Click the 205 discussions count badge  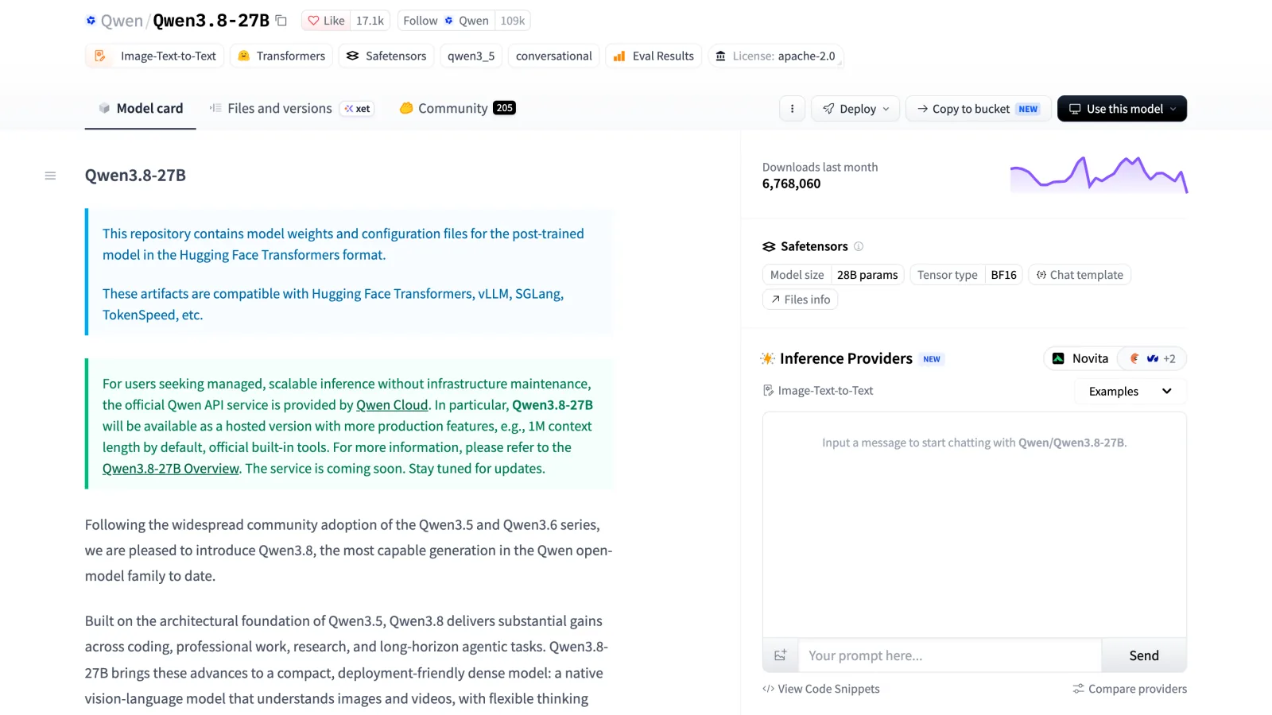pos(504,108)
